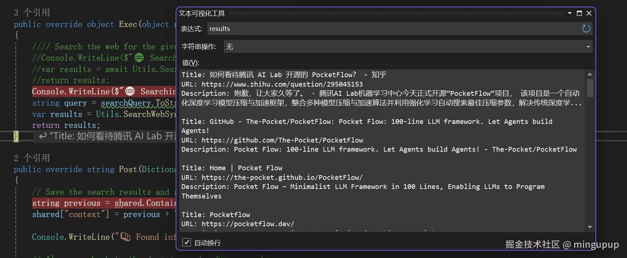Click the github.com PocketFlow URL text

point(282,140)
